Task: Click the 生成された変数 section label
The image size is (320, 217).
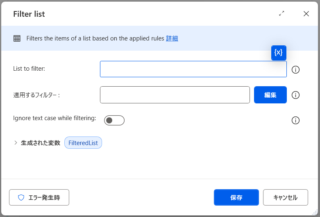Action: pyautogui.click(x=41, y=143)
